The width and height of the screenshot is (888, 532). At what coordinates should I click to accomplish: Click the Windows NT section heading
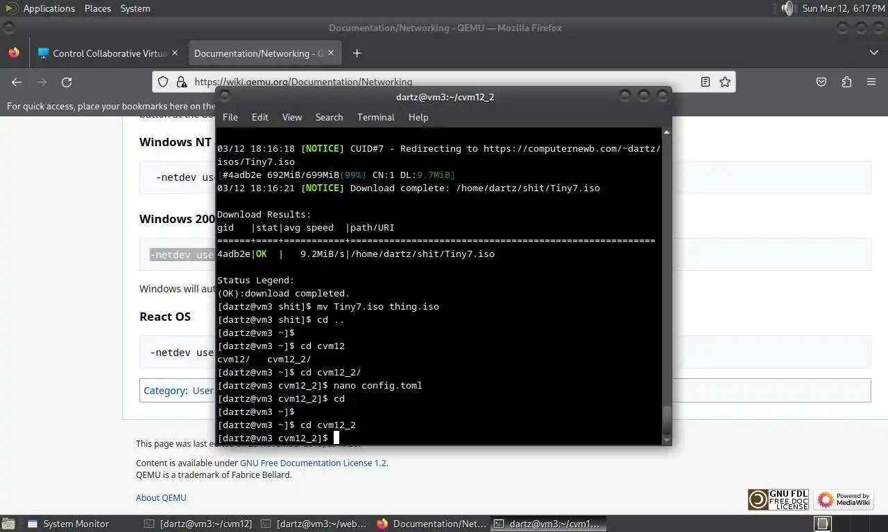coord(176,142)
